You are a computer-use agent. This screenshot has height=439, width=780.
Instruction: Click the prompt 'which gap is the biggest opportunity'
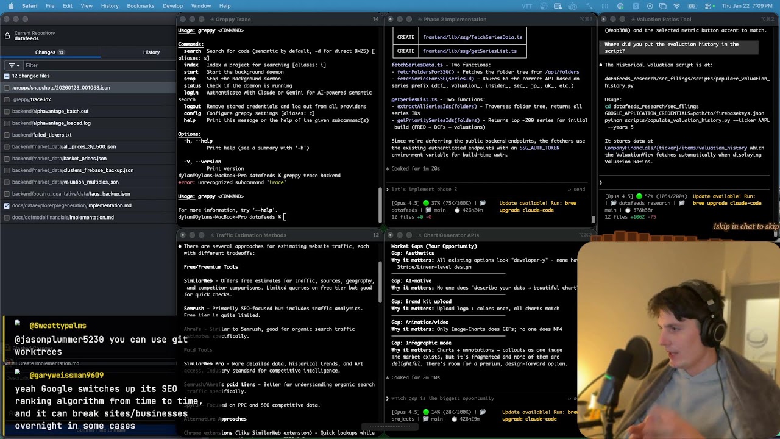click(x=442, y=399)
